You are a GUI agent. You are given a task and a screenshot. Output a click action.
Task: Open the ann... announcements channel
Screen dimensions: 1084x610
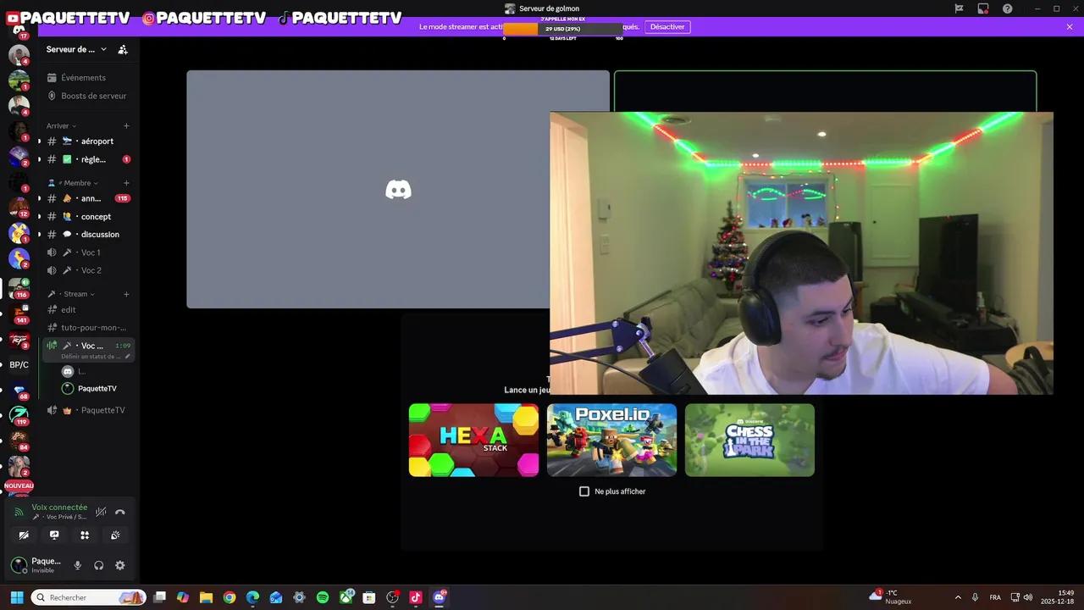point(88,198)
